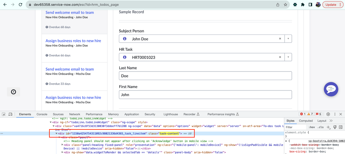Close the DevTools panel
This screenshot has height=154, width=345.
[341, 114]
